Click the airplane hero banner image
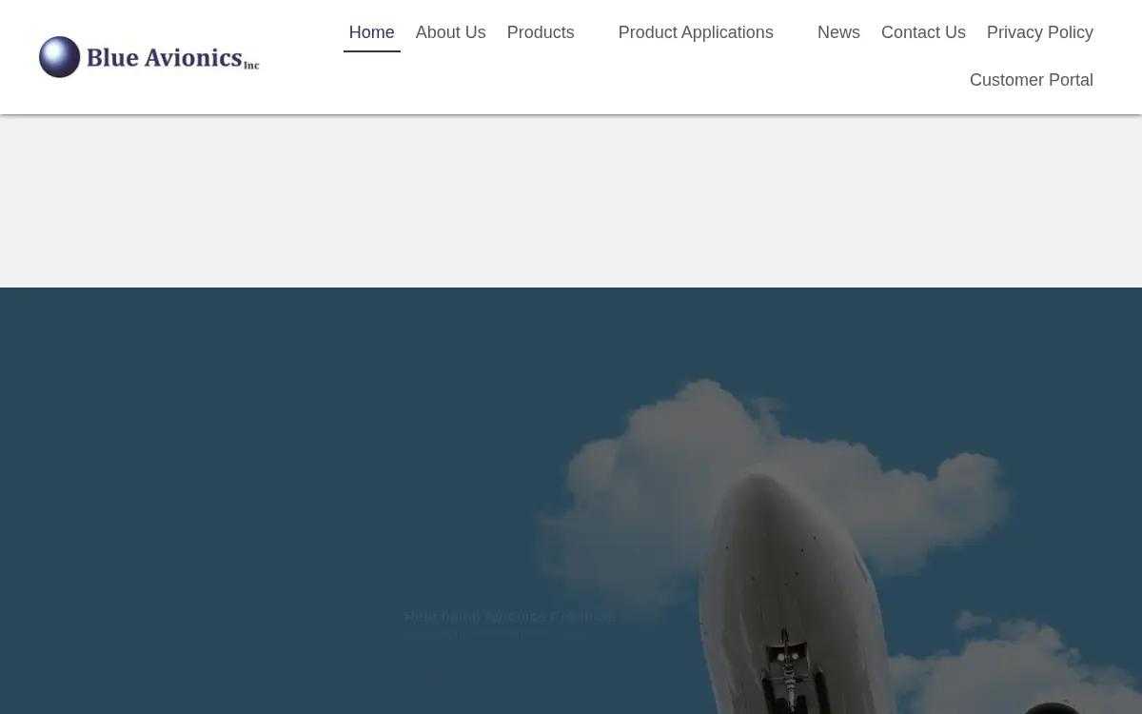 pos(571,501)
